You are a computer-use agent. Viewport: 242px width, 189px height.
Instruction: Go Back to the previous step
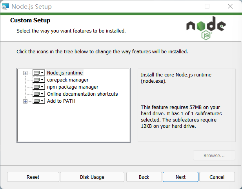click(144, 177)
